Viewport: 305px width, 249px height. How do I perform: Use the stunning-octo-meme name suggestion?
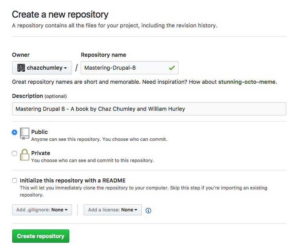[247, 82]
